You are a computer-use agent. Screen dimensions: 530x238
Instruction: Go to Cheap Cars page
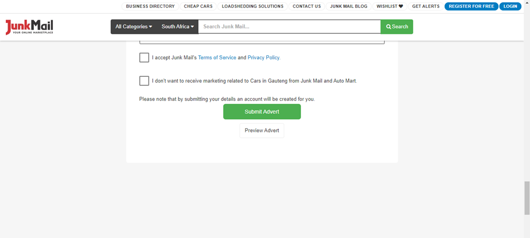[x=198, y=6]
